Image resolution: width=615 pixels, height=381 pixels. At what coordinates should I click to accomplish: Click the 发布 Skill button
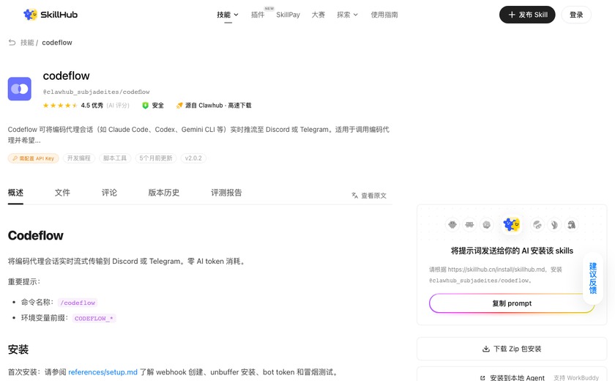point(527,15)
